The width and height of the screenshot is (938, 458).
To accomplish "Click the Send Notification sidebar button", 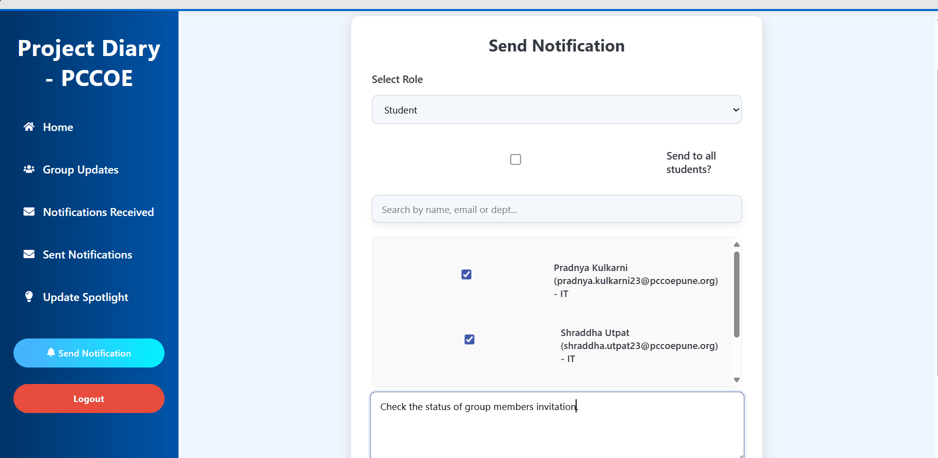I will click(x=89, y=353).
